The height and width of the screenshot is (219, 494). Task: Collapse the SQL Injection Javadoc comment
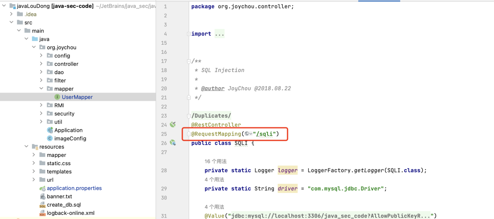pyautogui.click(x=188, y=61)
